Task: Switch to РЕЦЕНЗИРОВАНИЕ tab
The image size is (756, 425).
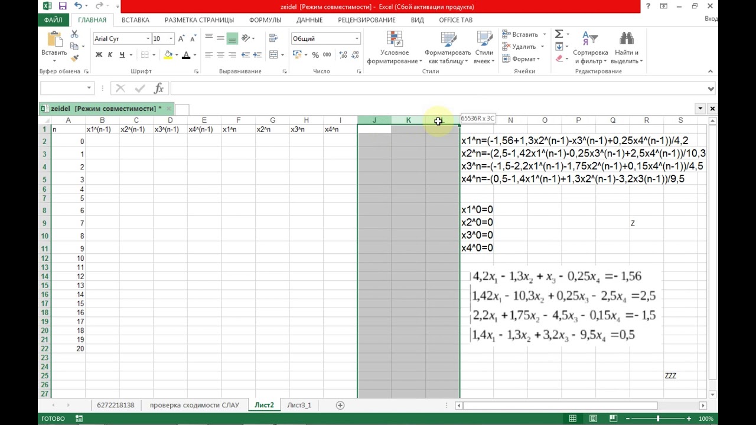Action: (367, 20)
